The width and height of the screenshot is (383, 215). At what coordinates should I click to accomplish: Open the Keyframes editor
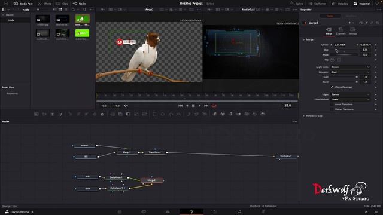[x=318, y=4]
